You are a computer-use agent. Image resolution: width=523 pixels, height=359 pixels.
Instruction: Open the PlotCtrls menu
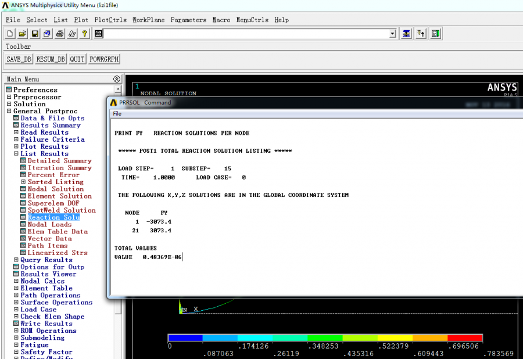110,20
